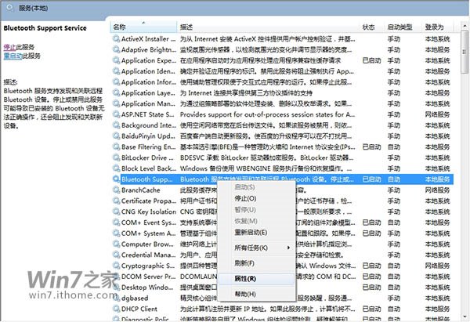Click the scrollbar up arrow
Screen dimensions: 470x322
coord(465,26)
